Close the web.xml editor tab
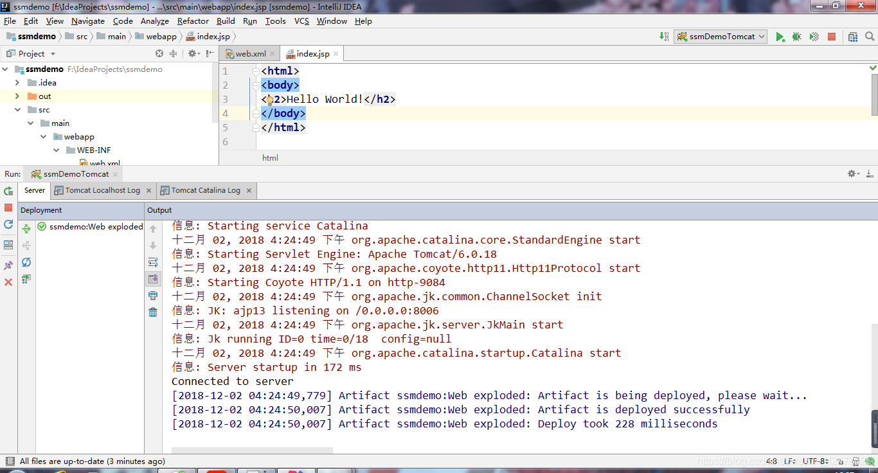Image resolution: width=878 pixels, height=473 pixels. pos(273,54)
